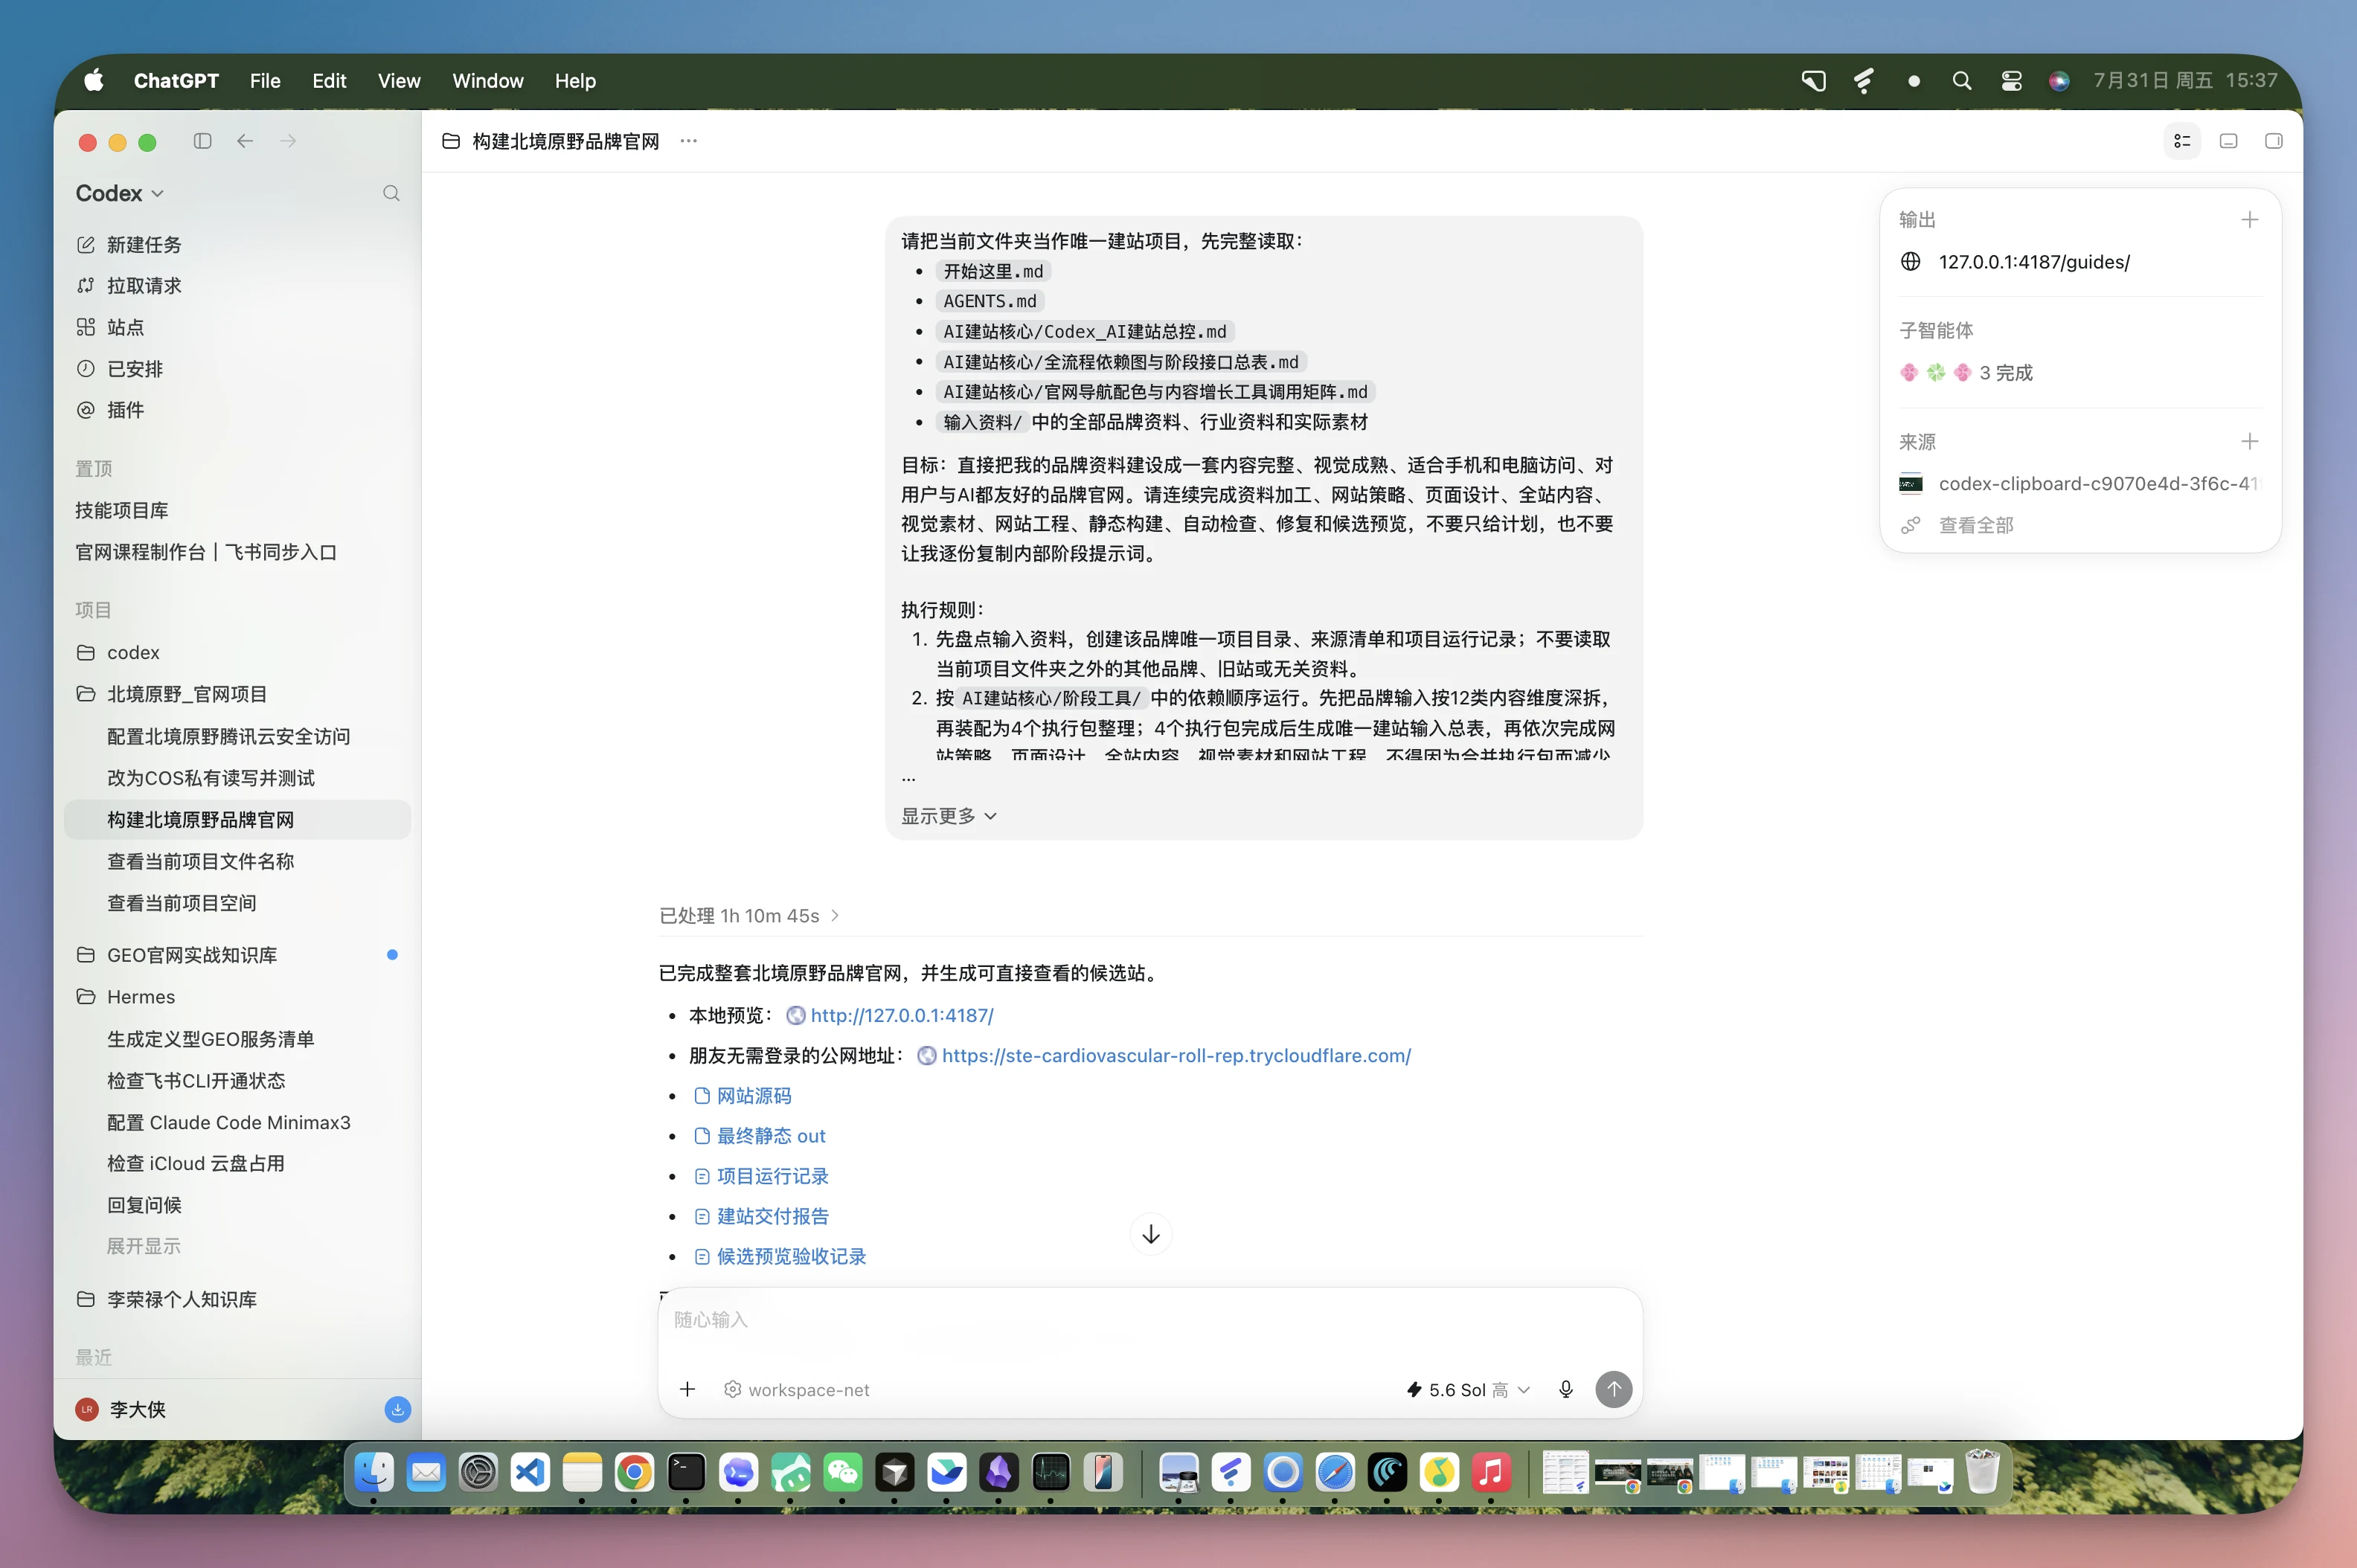Screen dimensions: 2357x1568
Task: Expand the Codex dropdown
Action: (119, 193)
